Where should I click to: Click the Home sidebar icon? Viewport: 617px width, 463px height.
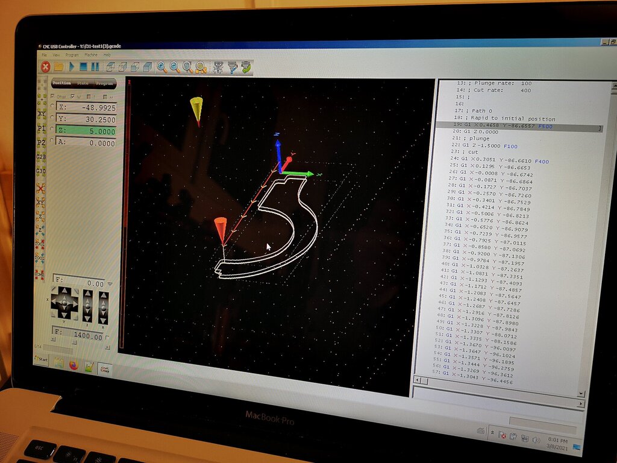[39, 274]
